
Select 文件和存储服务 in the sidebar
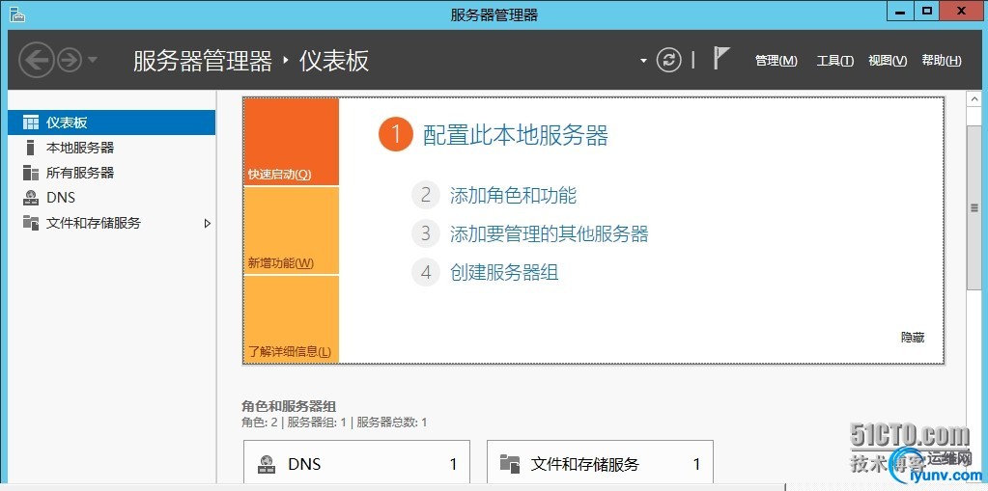click(x=111, y=223)
